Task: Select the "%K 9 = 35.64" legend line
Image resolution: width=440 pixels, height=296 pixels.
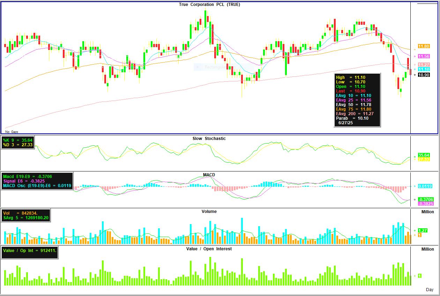Action: pyautogui.click(x=17, y=140)
